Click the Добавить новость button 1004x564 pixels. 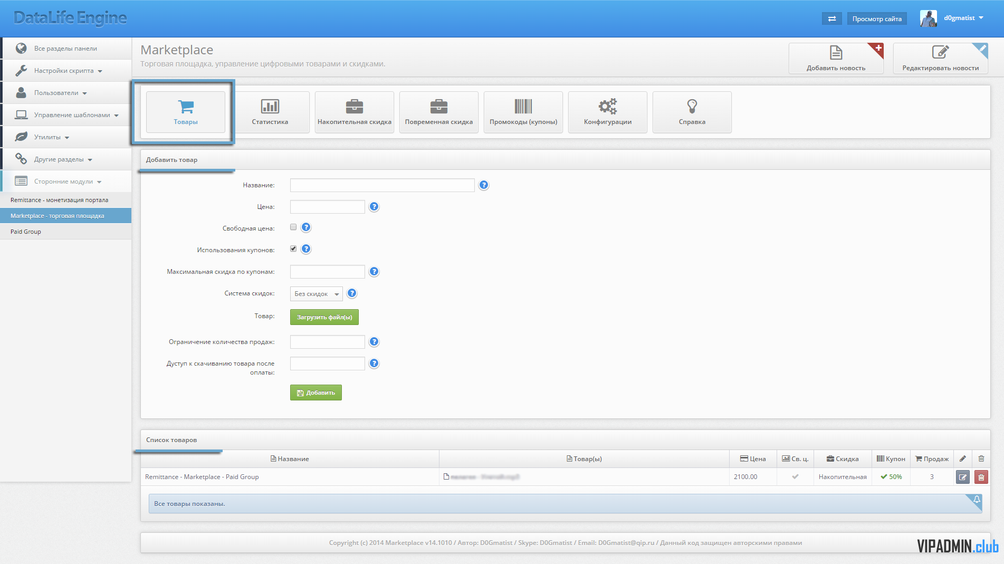pyautogui.click(x=836, y=58)
